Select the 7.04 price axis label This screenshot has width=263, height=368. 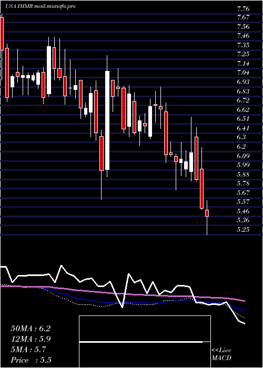click(243, 73)
